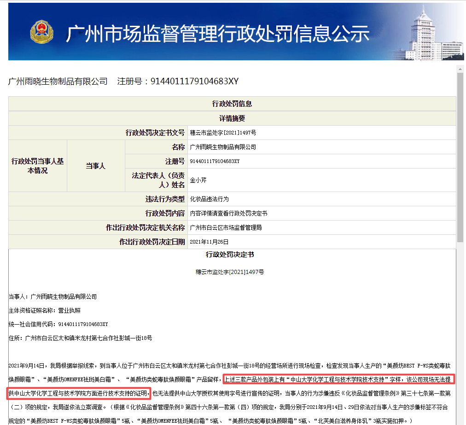The width and height of the screenshot is (466, 425).
Task: Click the line 当事人：广州雨晓生物制品有限公司
Action: [x=52, y=297]
